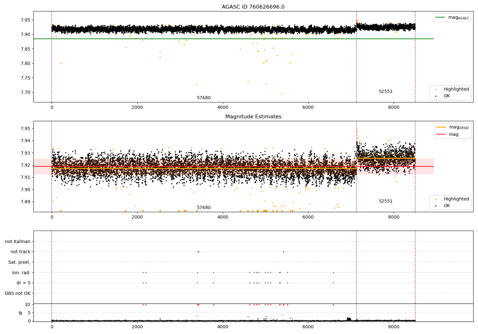
Task: Click the 'dr > 5' row label
Action: point(24,283)
